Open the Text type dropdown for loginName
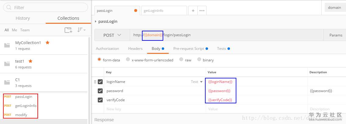Screen dimensions: 346x124 197,82
